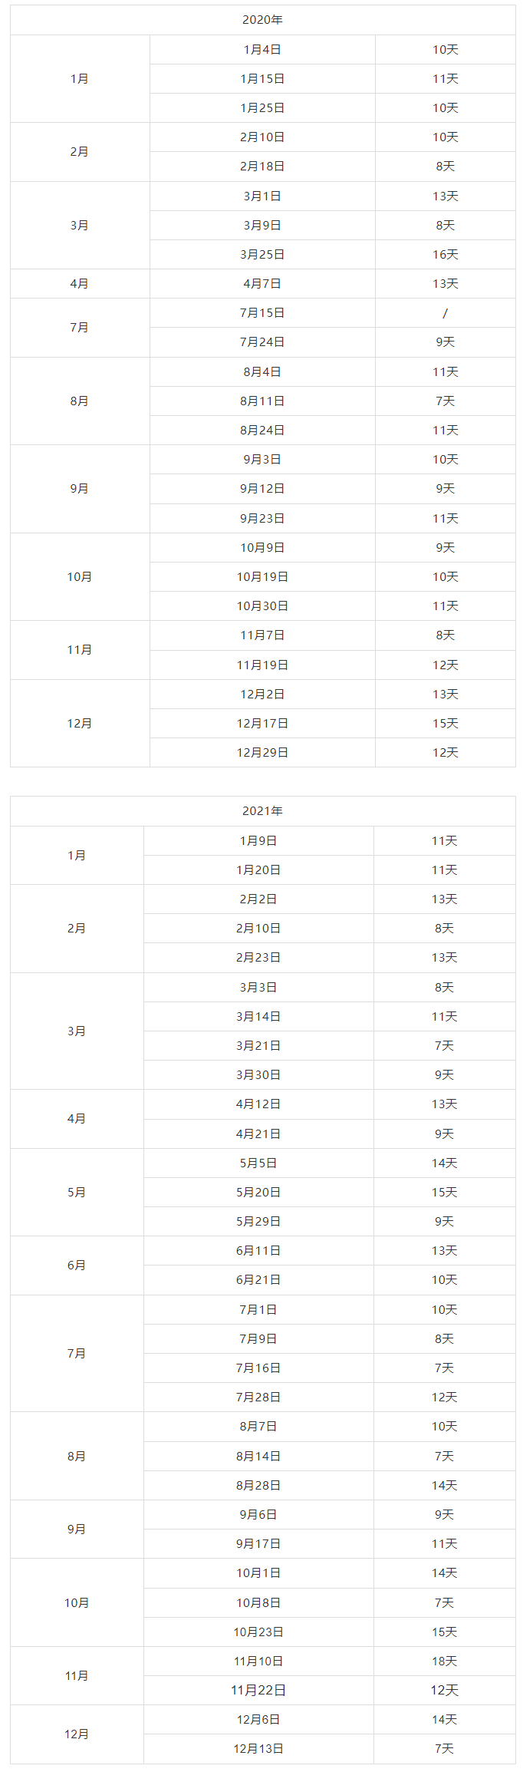Click the slash cell beside 7月15日
The image size is (523, 1772).
point(445,313)
